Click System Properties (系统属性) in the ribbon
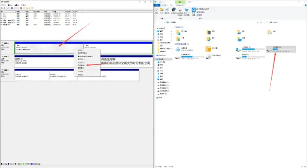This screenshot has width=307, height=168. click(200, 12)
